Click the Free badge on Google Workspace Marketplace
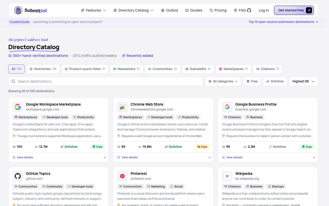 click(x=97, y=147)
